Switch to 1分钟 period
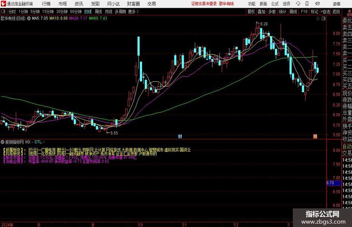The image size is (352, 227). (x=23, y=12)
